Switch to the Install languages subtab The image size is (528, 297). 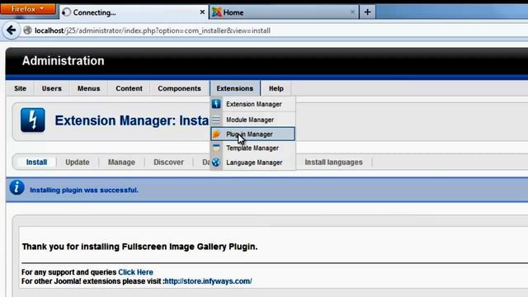coord(333,162)
